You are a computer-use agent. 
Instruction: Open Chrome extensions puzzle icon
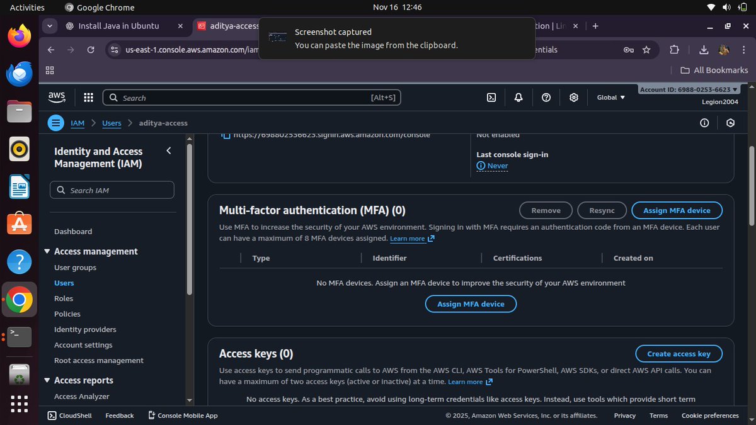674,50
